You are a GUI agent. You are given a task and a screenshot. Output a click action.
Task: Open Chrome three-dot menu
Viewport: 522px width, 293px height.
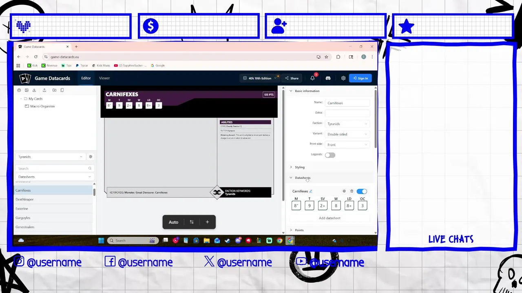tap(372, 57)
